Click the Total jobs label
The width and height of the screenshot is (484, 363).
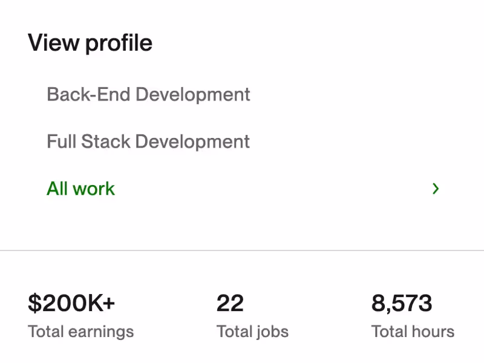(x=252, y=332)
